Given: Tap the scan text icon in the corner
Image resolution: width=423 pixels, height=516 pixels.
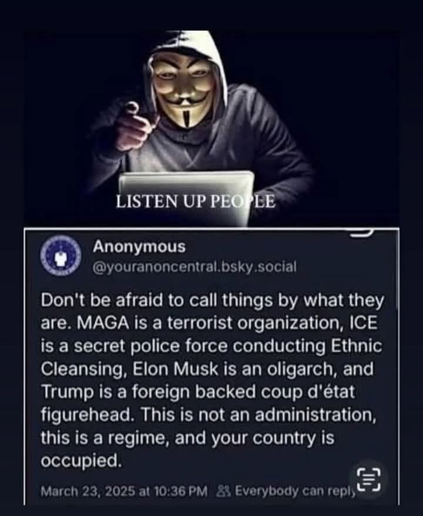Looking at the screenshot, I should point(369,479).
